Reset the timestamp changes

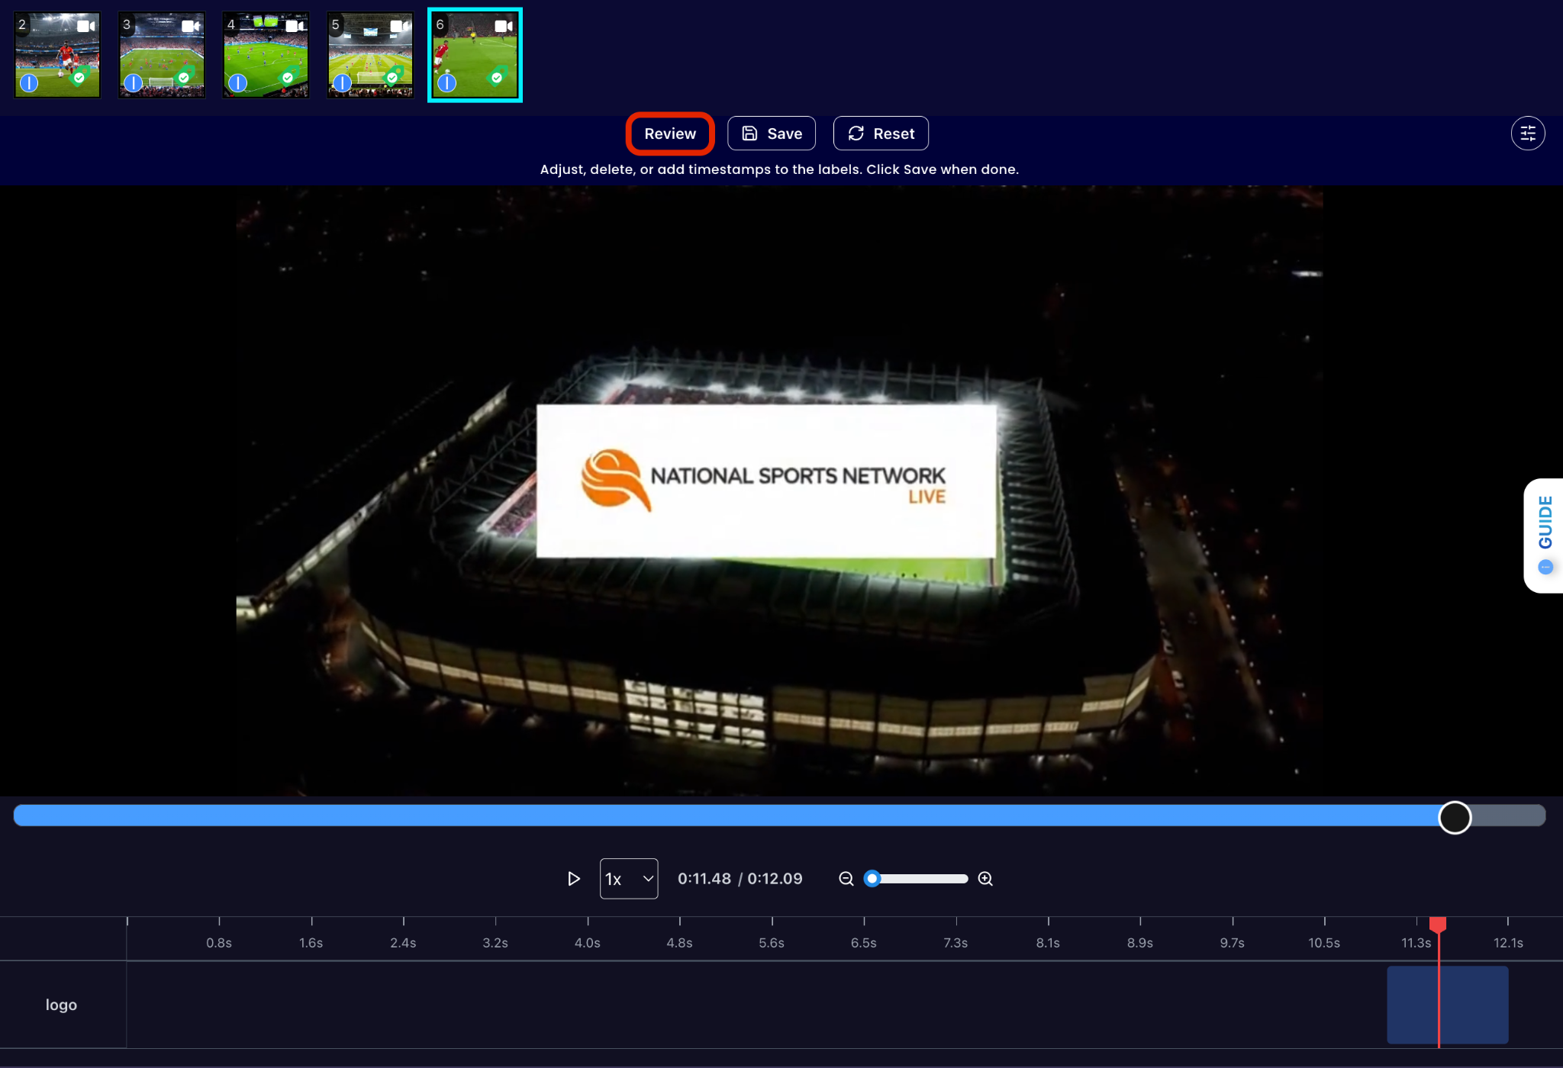[x=881, y=133]
